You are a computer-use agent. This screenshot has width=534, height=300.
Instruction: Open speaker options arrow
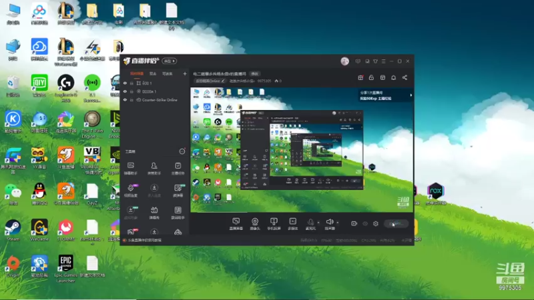(338, 223)
